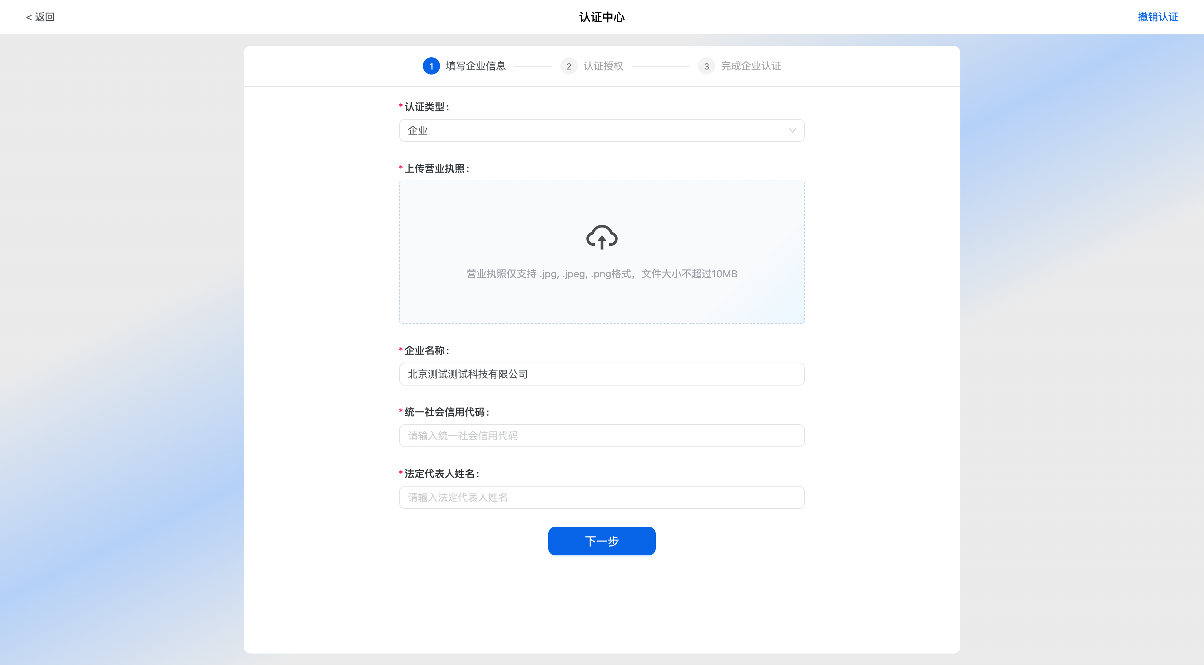This screenshot has height=665, width=1204.
Task: Select step 2 circle 认证授权
Action: pyautogui.click(x=568, y=66)
